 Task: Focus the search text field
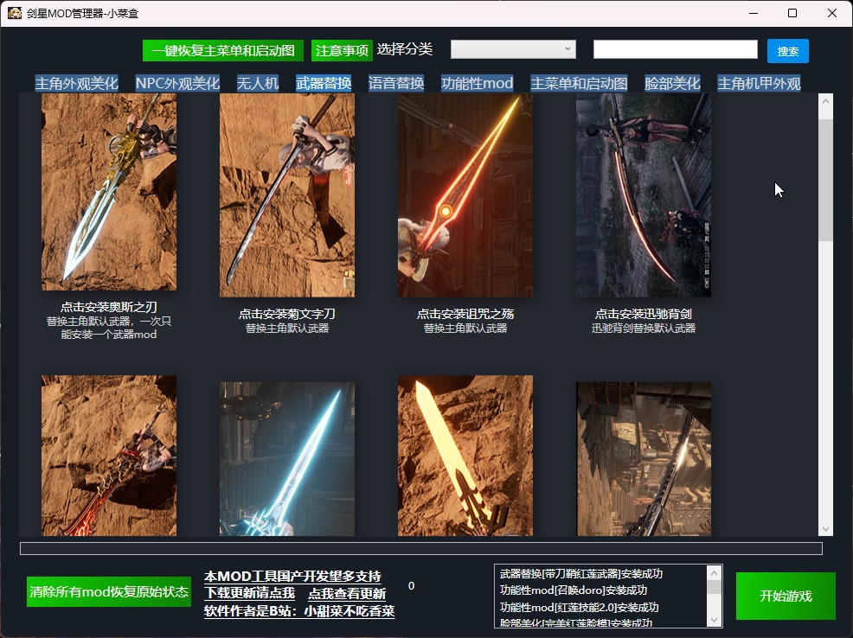pos(675,49)
